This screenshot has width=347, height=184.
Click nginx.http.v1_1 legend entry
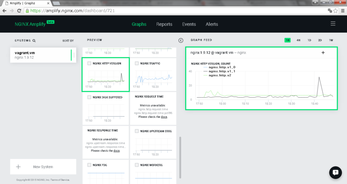coord(219,71)
